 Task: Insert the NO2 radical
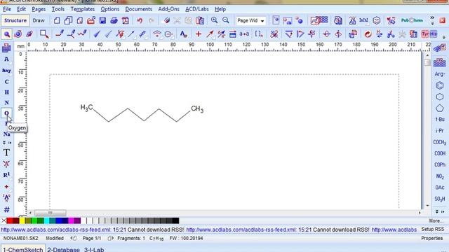pos(440,176)
